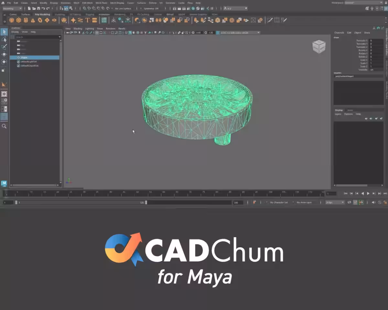This screenshot has height=310, width=388.
Task: Open the Deform menu in menu bar
Action: (153, 3)
